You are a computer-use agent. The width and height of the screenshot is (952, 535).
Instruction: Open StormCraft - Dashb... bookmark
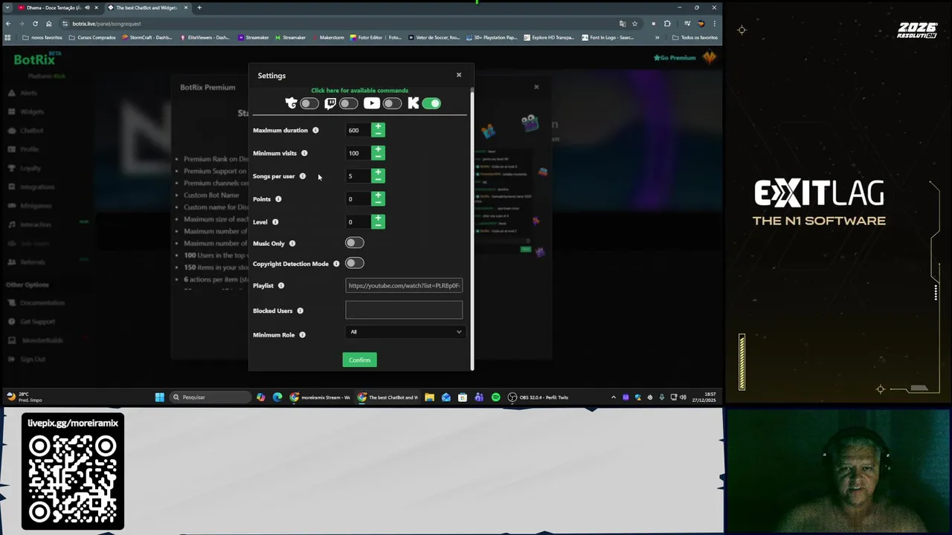point(147,37)
